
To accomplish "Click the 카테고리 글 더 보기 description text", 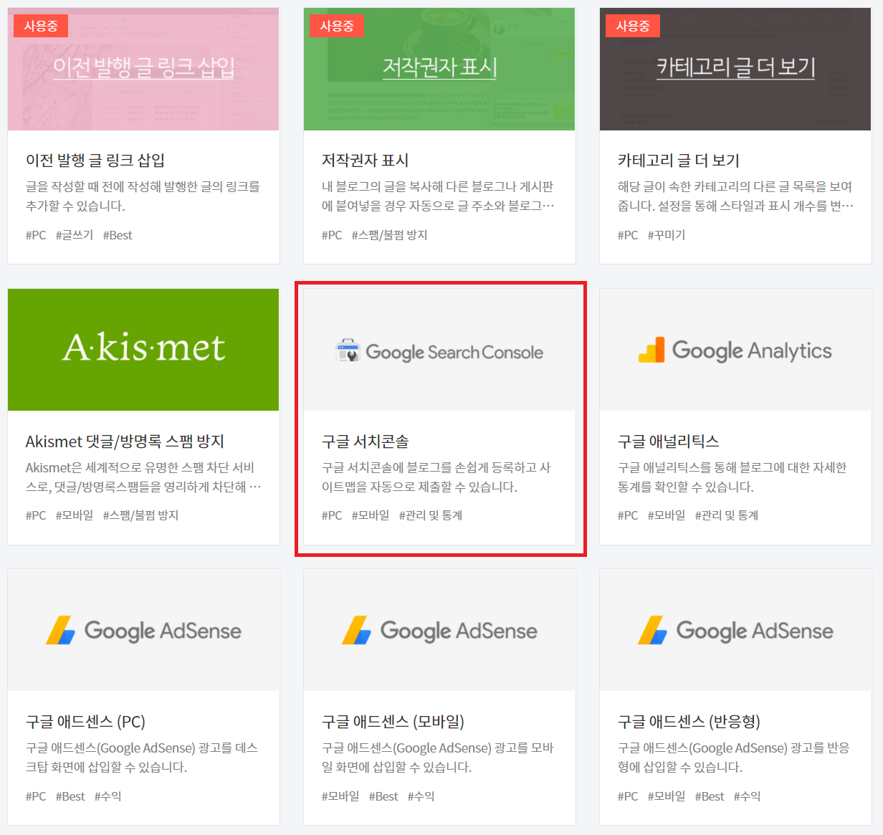I will click(x=735, y=196).
